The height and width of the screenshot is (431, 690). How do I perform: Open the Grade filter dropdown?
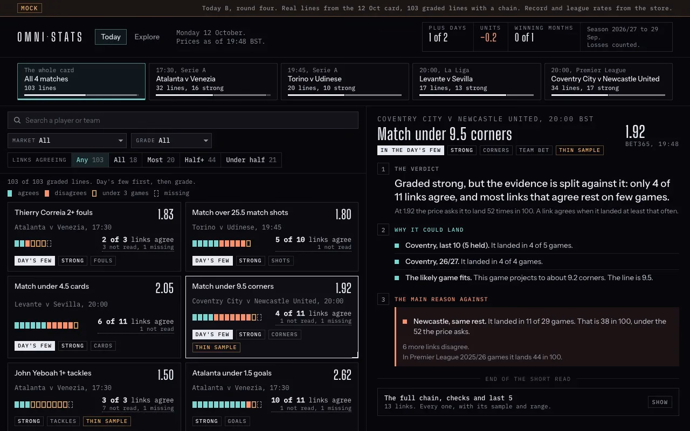171,141
